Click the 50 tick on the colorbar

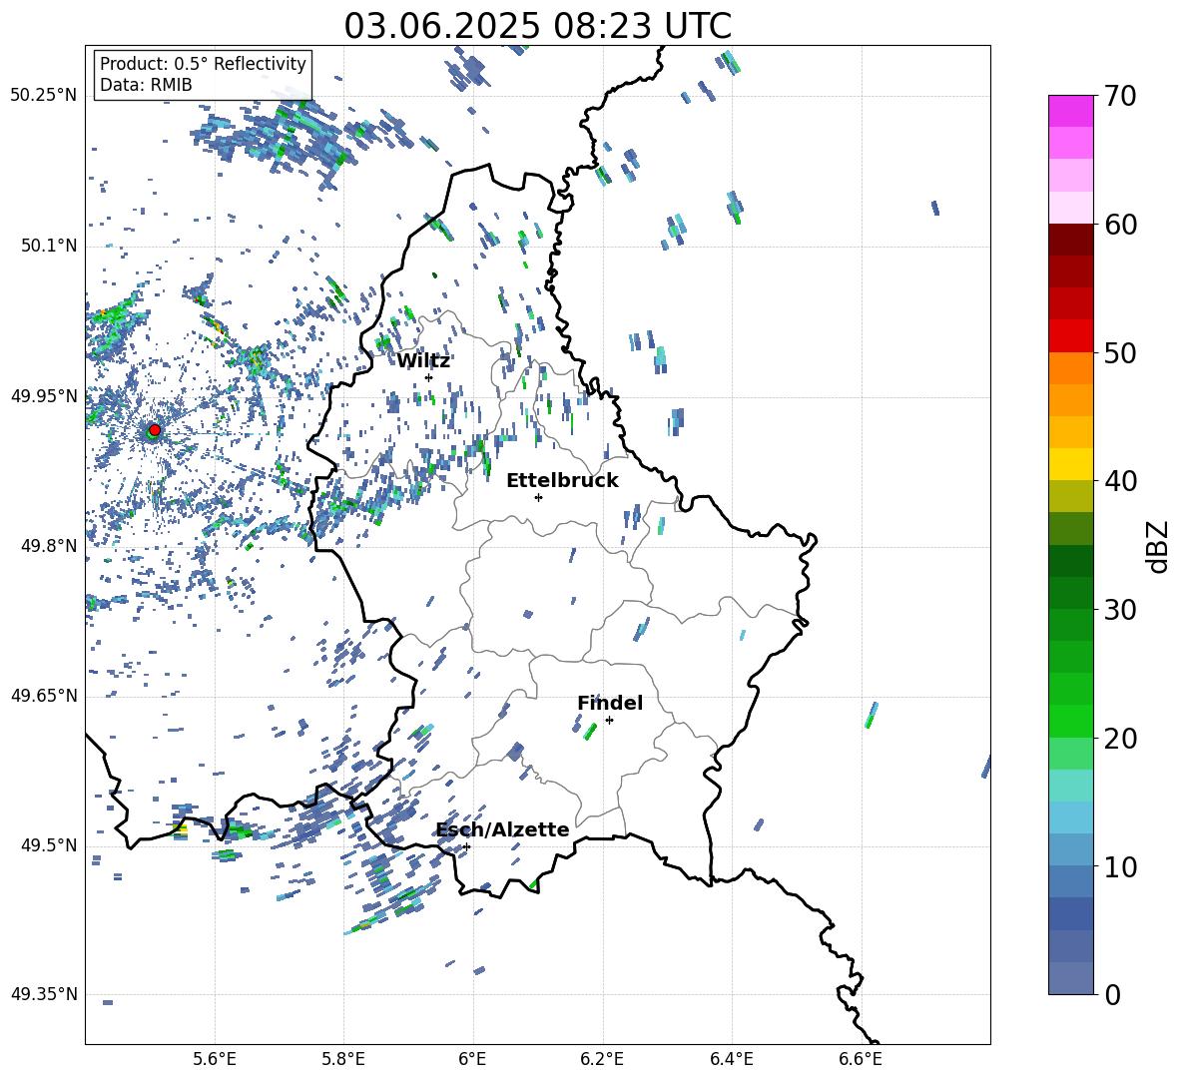click(1120, 352)
